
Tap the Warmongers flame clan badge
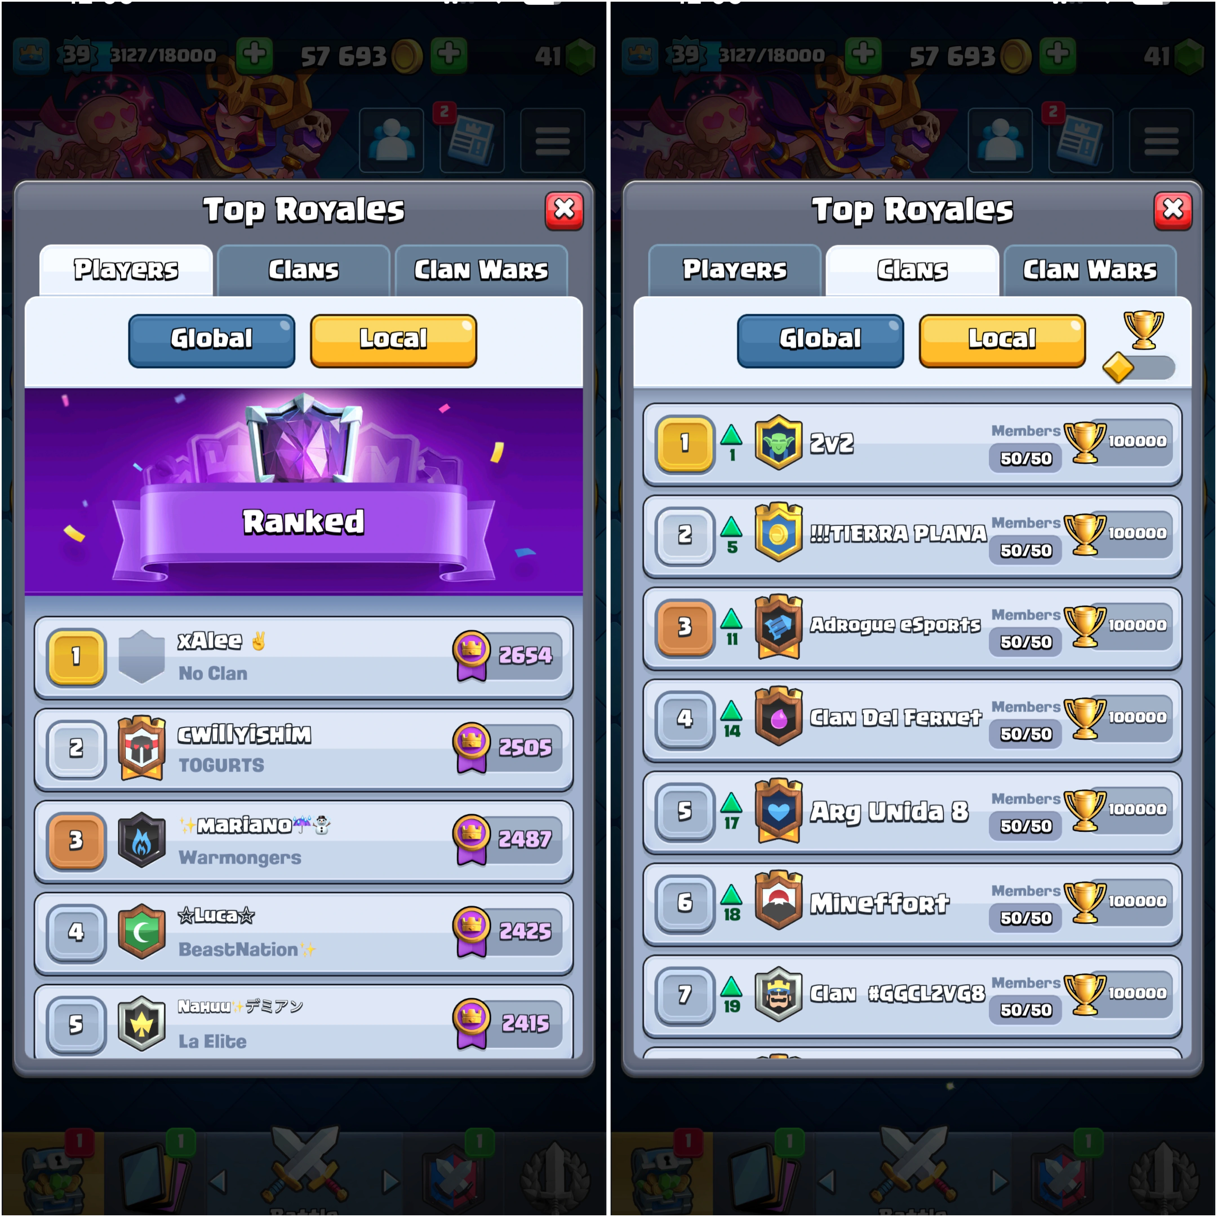[x=142, y=840]
